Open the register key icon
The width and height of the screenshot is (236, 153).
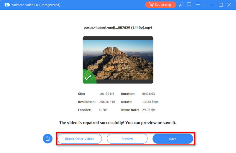pyautogui.click(x=181, y=5)
